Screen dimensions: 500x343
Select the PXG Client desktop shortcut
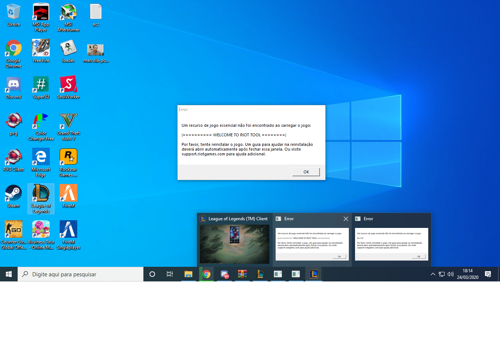pos(14,160)
